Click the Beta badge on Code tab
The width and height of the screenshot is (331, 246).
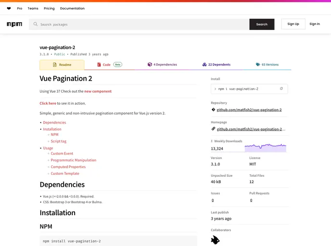click(x=118, y=64)
